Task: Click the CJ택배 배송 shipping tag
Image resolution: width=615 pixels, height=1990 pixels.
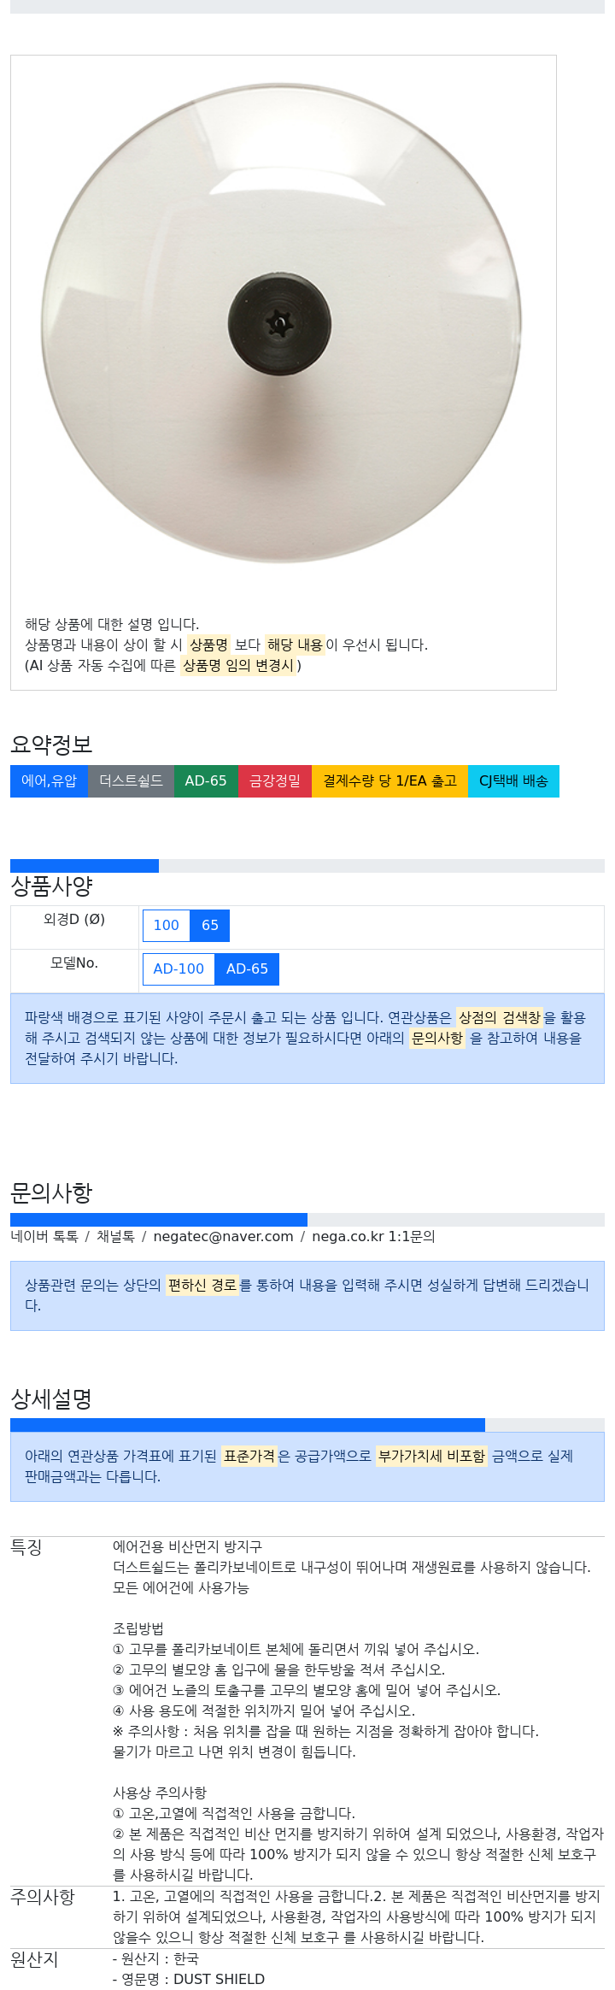Action: (x=513, y=781)
